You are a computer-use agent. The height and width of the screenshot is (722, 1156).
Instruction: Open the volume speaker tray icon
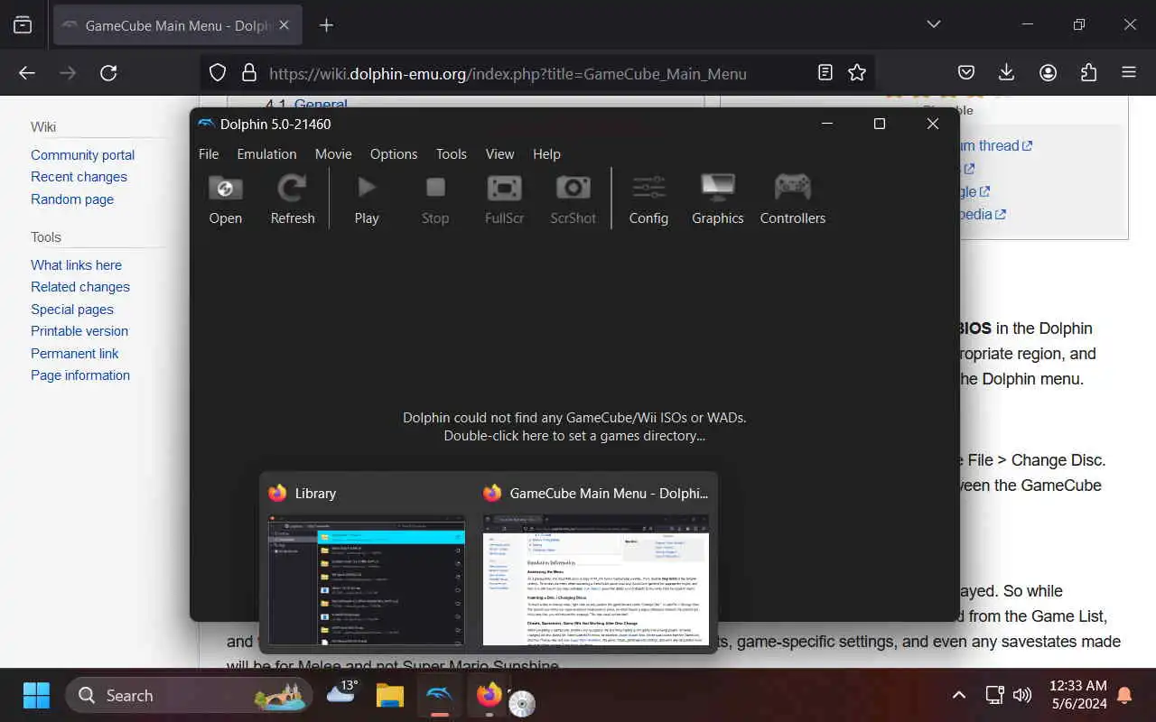[1022, 695]
